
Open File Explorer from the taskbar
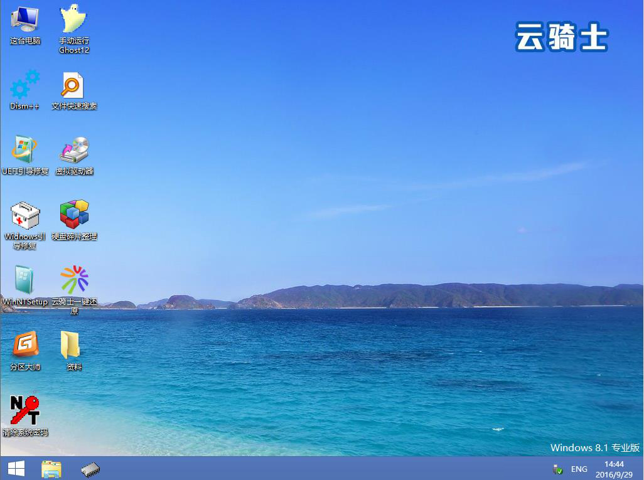pyautogui.click(x=51, y=469)
